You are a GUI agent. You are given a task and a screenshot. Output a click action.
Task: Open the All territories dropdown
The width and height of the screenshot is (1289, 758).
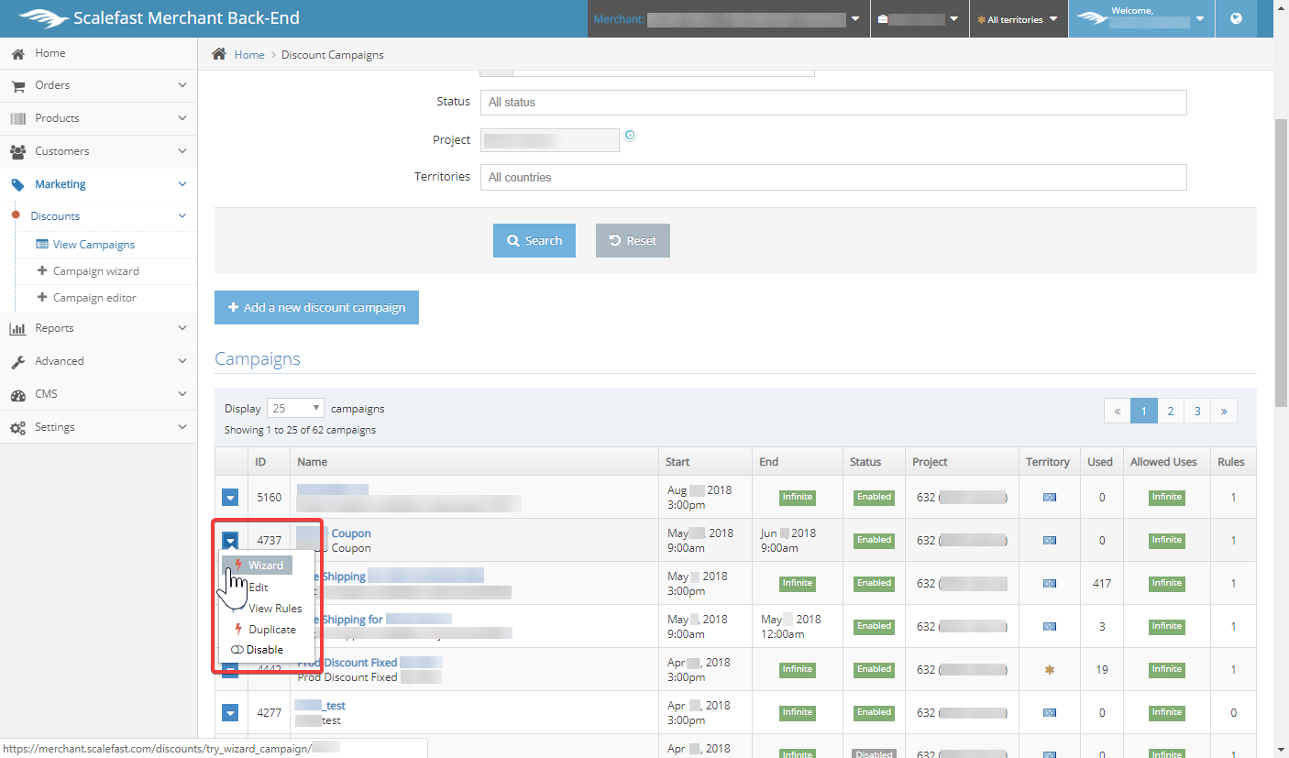coord(1018,19)
